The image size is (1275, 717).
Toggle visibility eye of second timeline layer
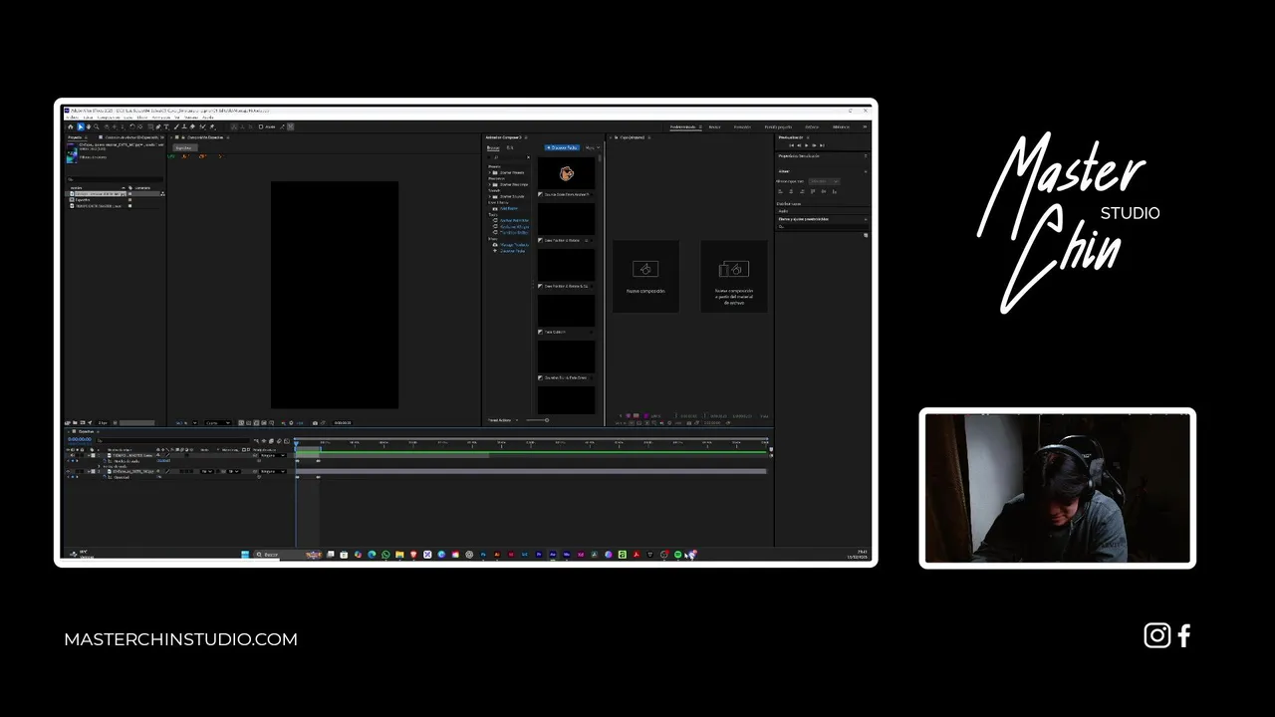click(x=68, y=471)
